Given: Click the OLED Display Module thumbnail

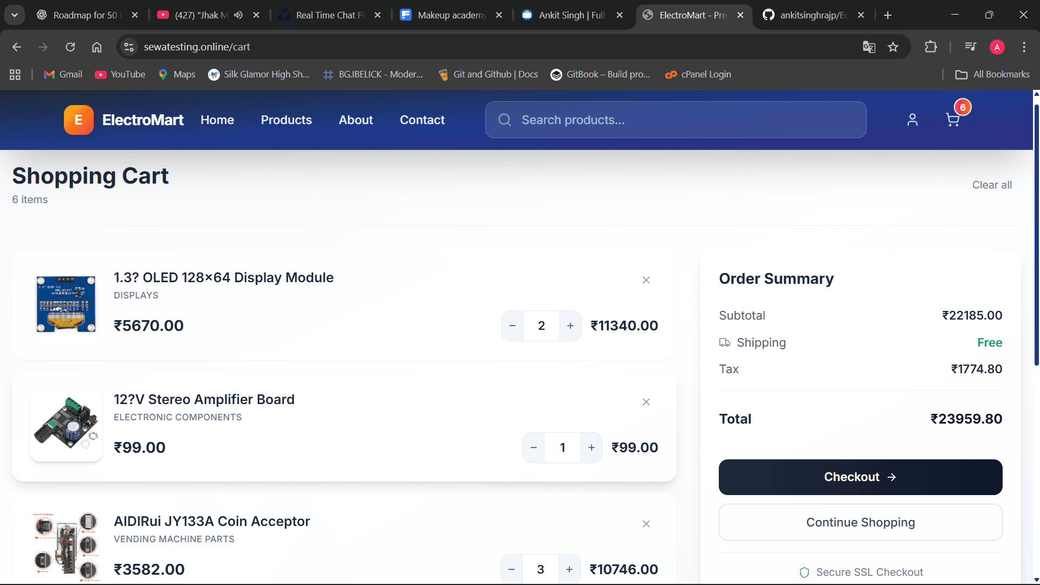Looking at the screenshot, I should pyautogui.click(x=66, y=304).
